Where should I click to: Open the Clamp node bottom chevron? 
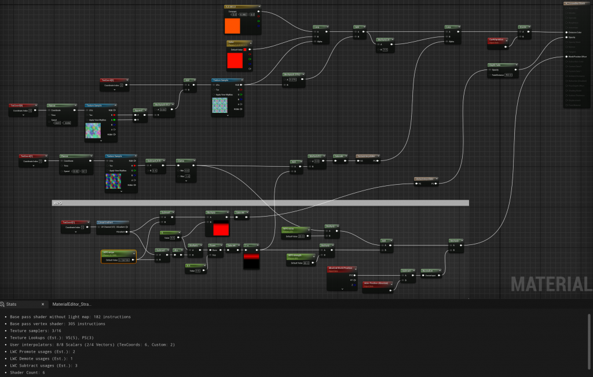(185, 180)
